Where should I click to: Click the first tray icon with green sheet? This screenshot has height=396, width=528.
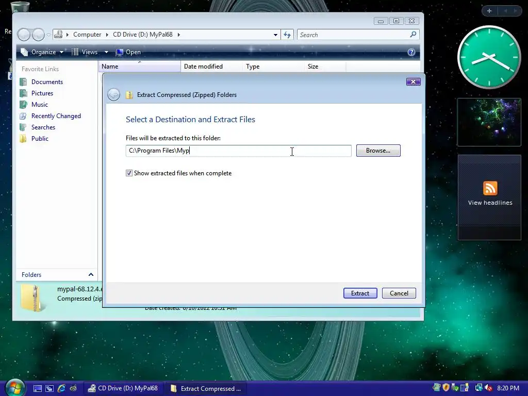(x=437, y=388)
